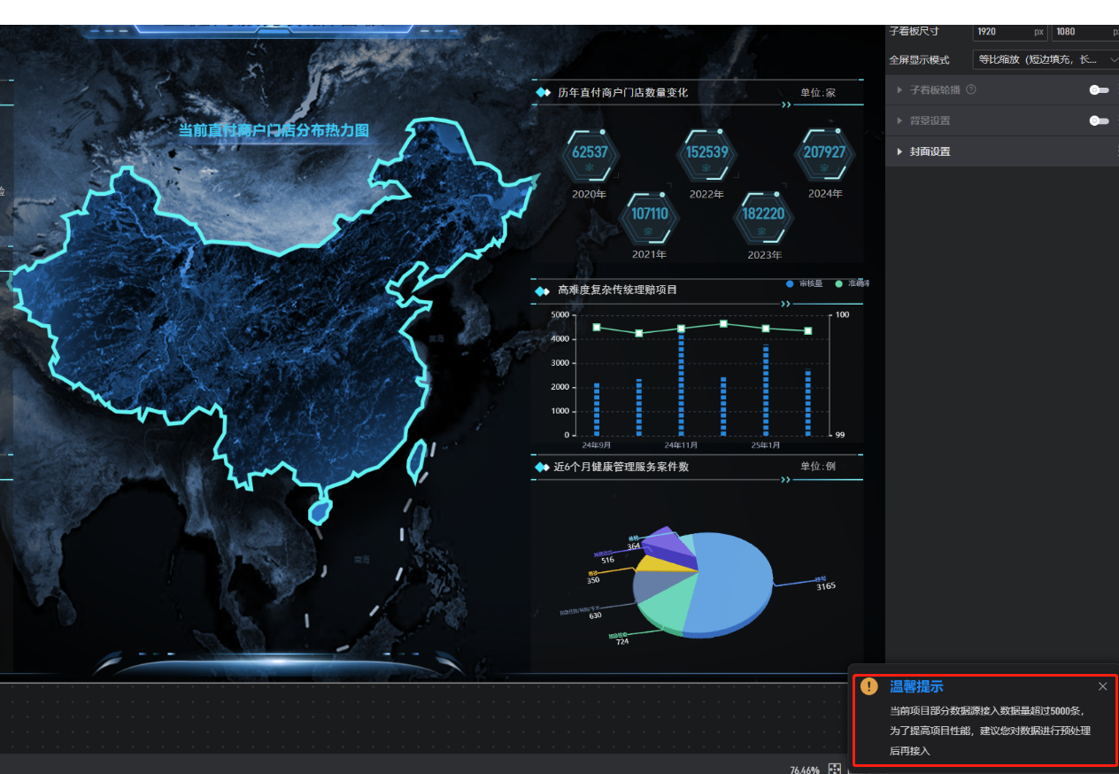
Task: Select the 2020年 hexagon badge showing 62537
Action: tap(590, 154)
